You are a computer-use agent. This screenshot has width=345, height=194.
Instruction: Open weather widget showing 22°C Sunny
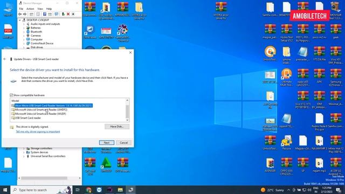tap(272, 190)
